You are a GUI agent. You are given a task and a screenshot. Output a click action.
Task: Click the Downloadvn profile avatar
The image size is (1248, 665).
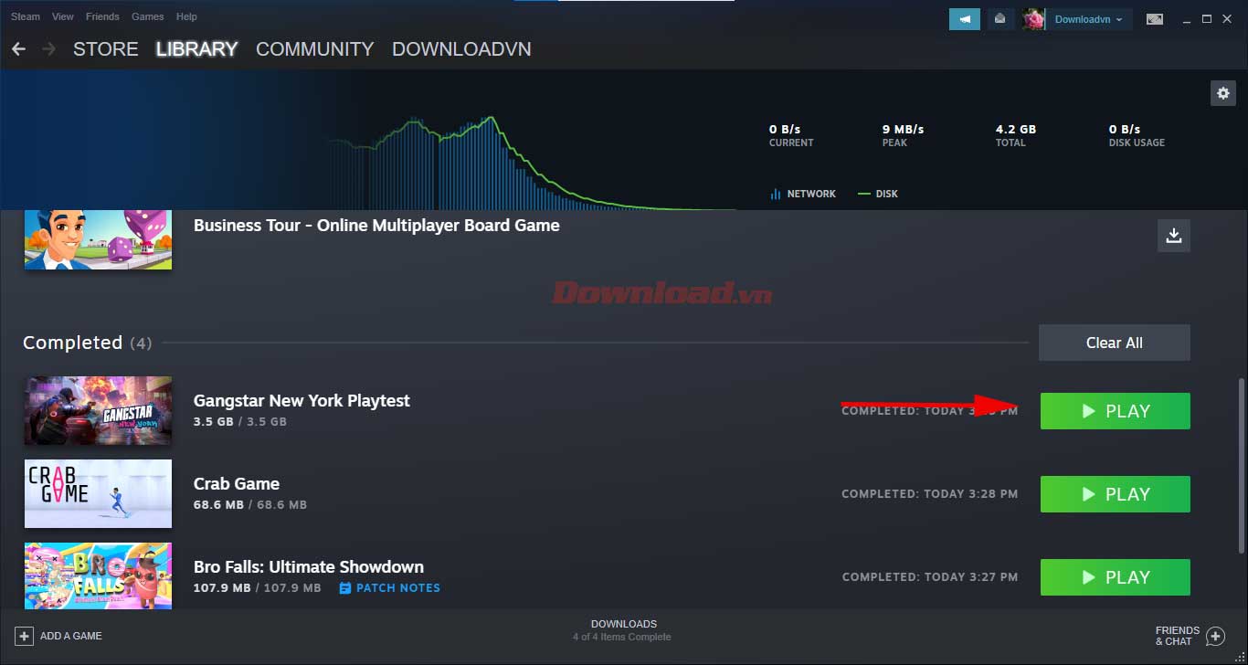1033,18
